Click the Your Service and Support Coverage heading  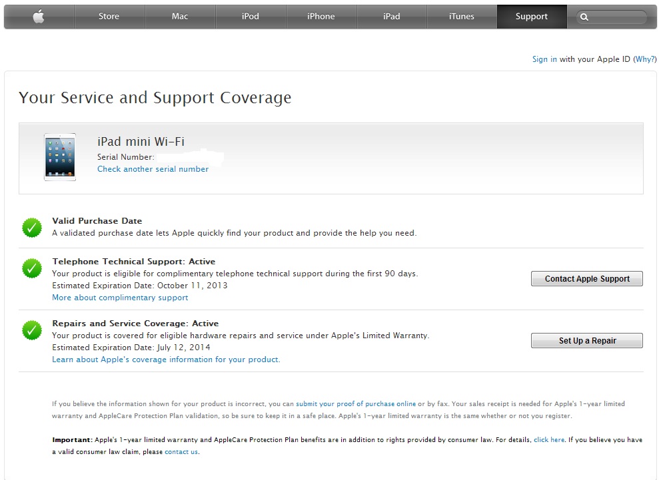tap(155, 97)
